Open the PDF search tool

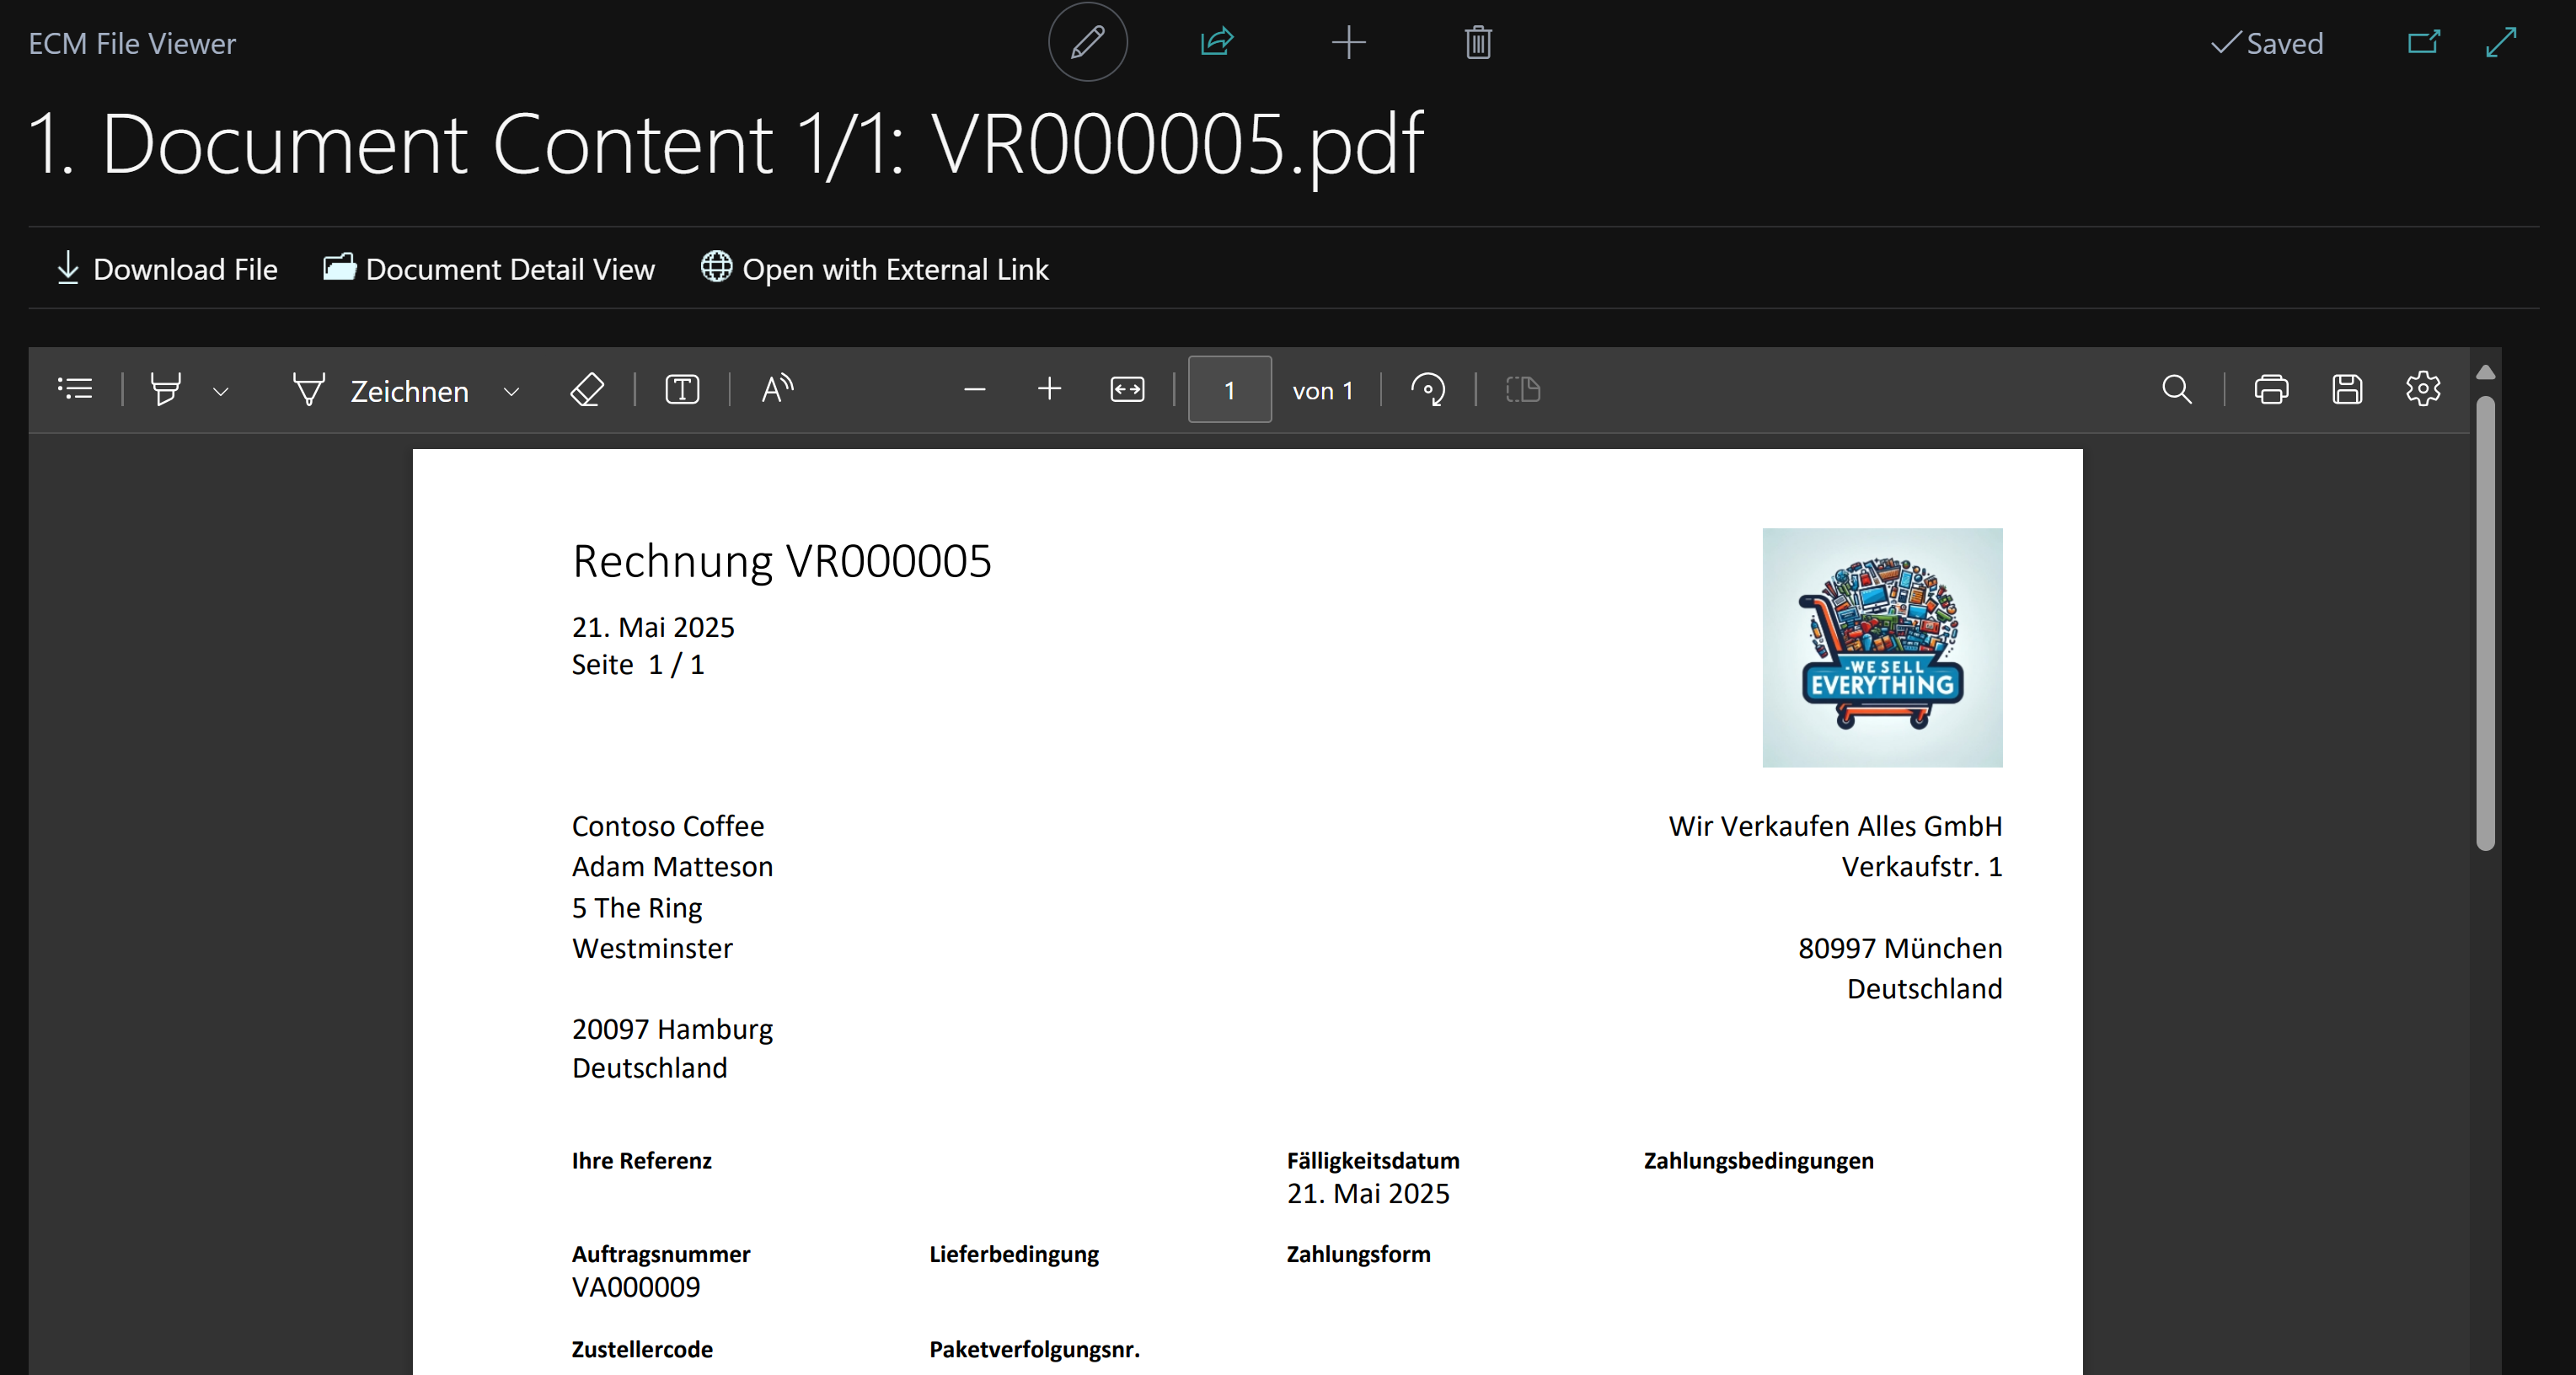coord(2176,389)
